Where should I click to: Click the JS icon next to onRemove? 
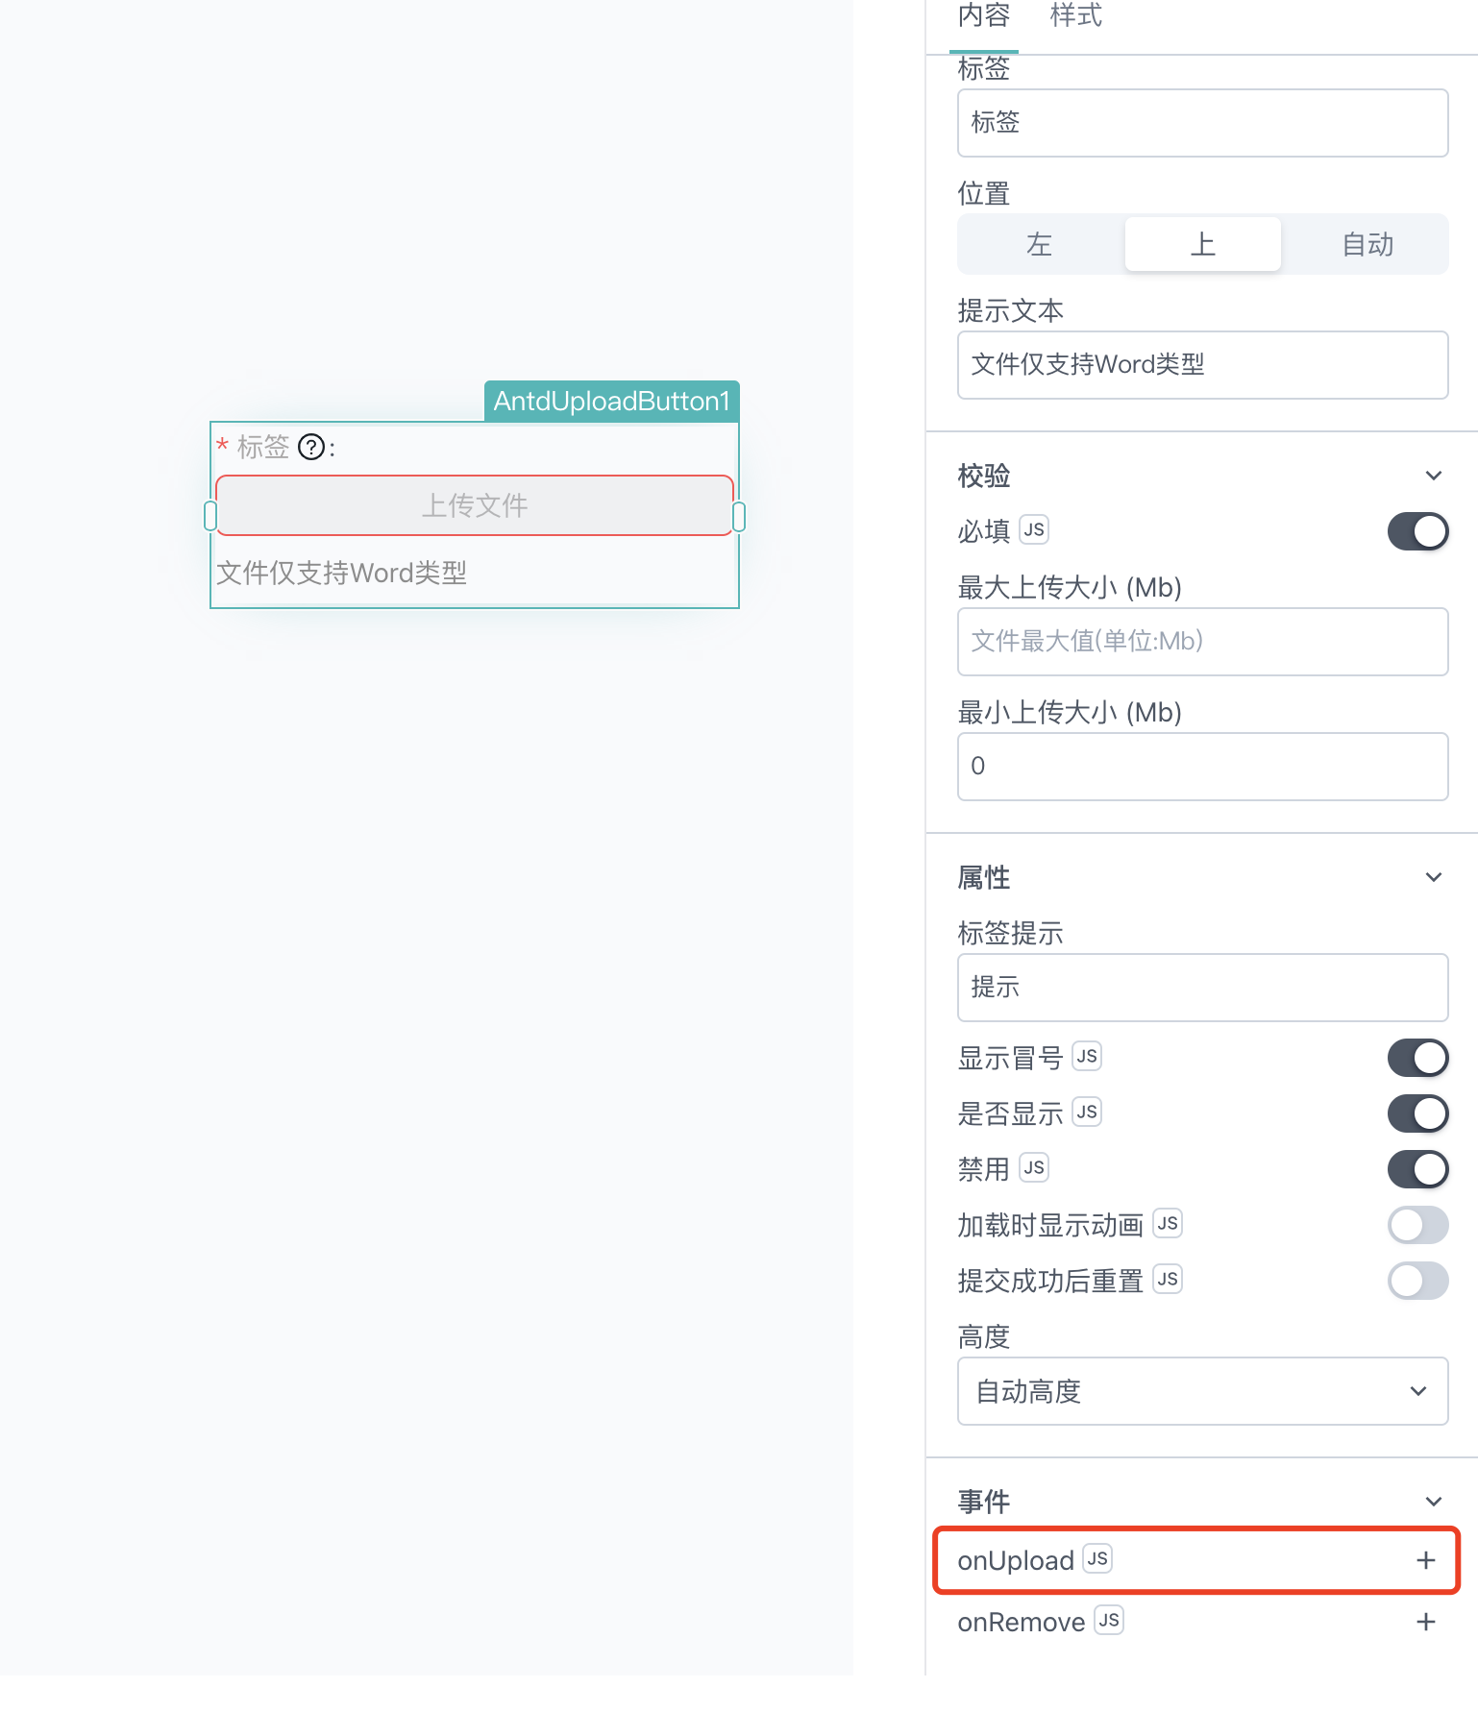point(1109,1621)
